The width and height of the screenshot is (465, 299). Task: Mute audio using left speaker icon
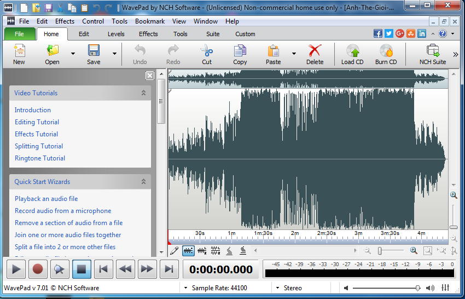[x=346, y=288]
